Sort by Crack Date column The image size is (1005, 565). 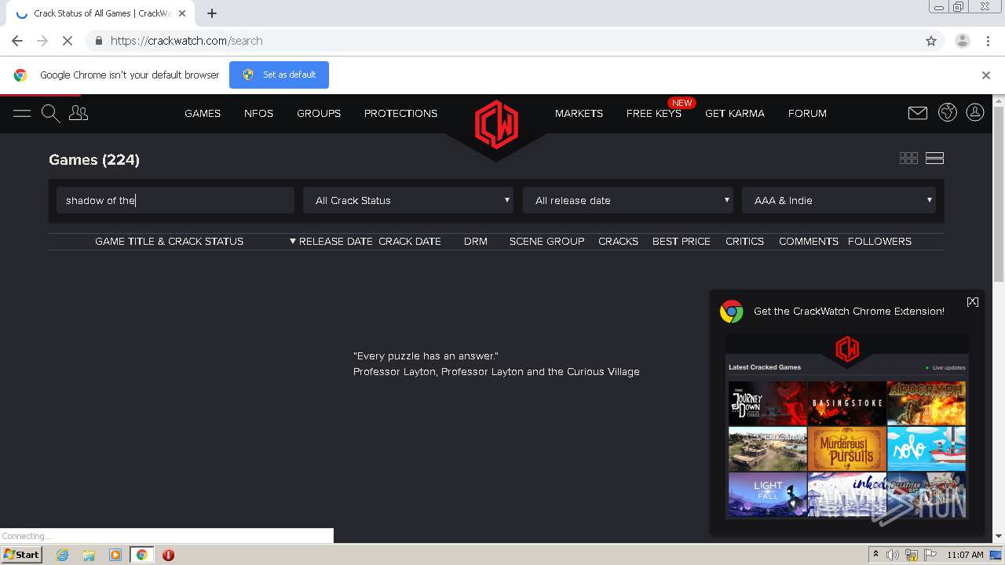[x=410, y=241]
